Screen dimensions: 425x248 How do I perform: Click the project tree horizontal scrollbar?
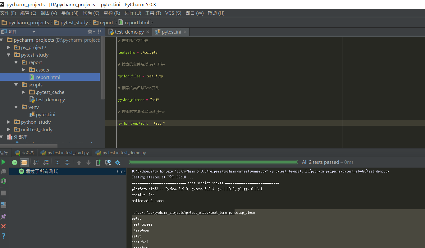[x=29, y=146]
